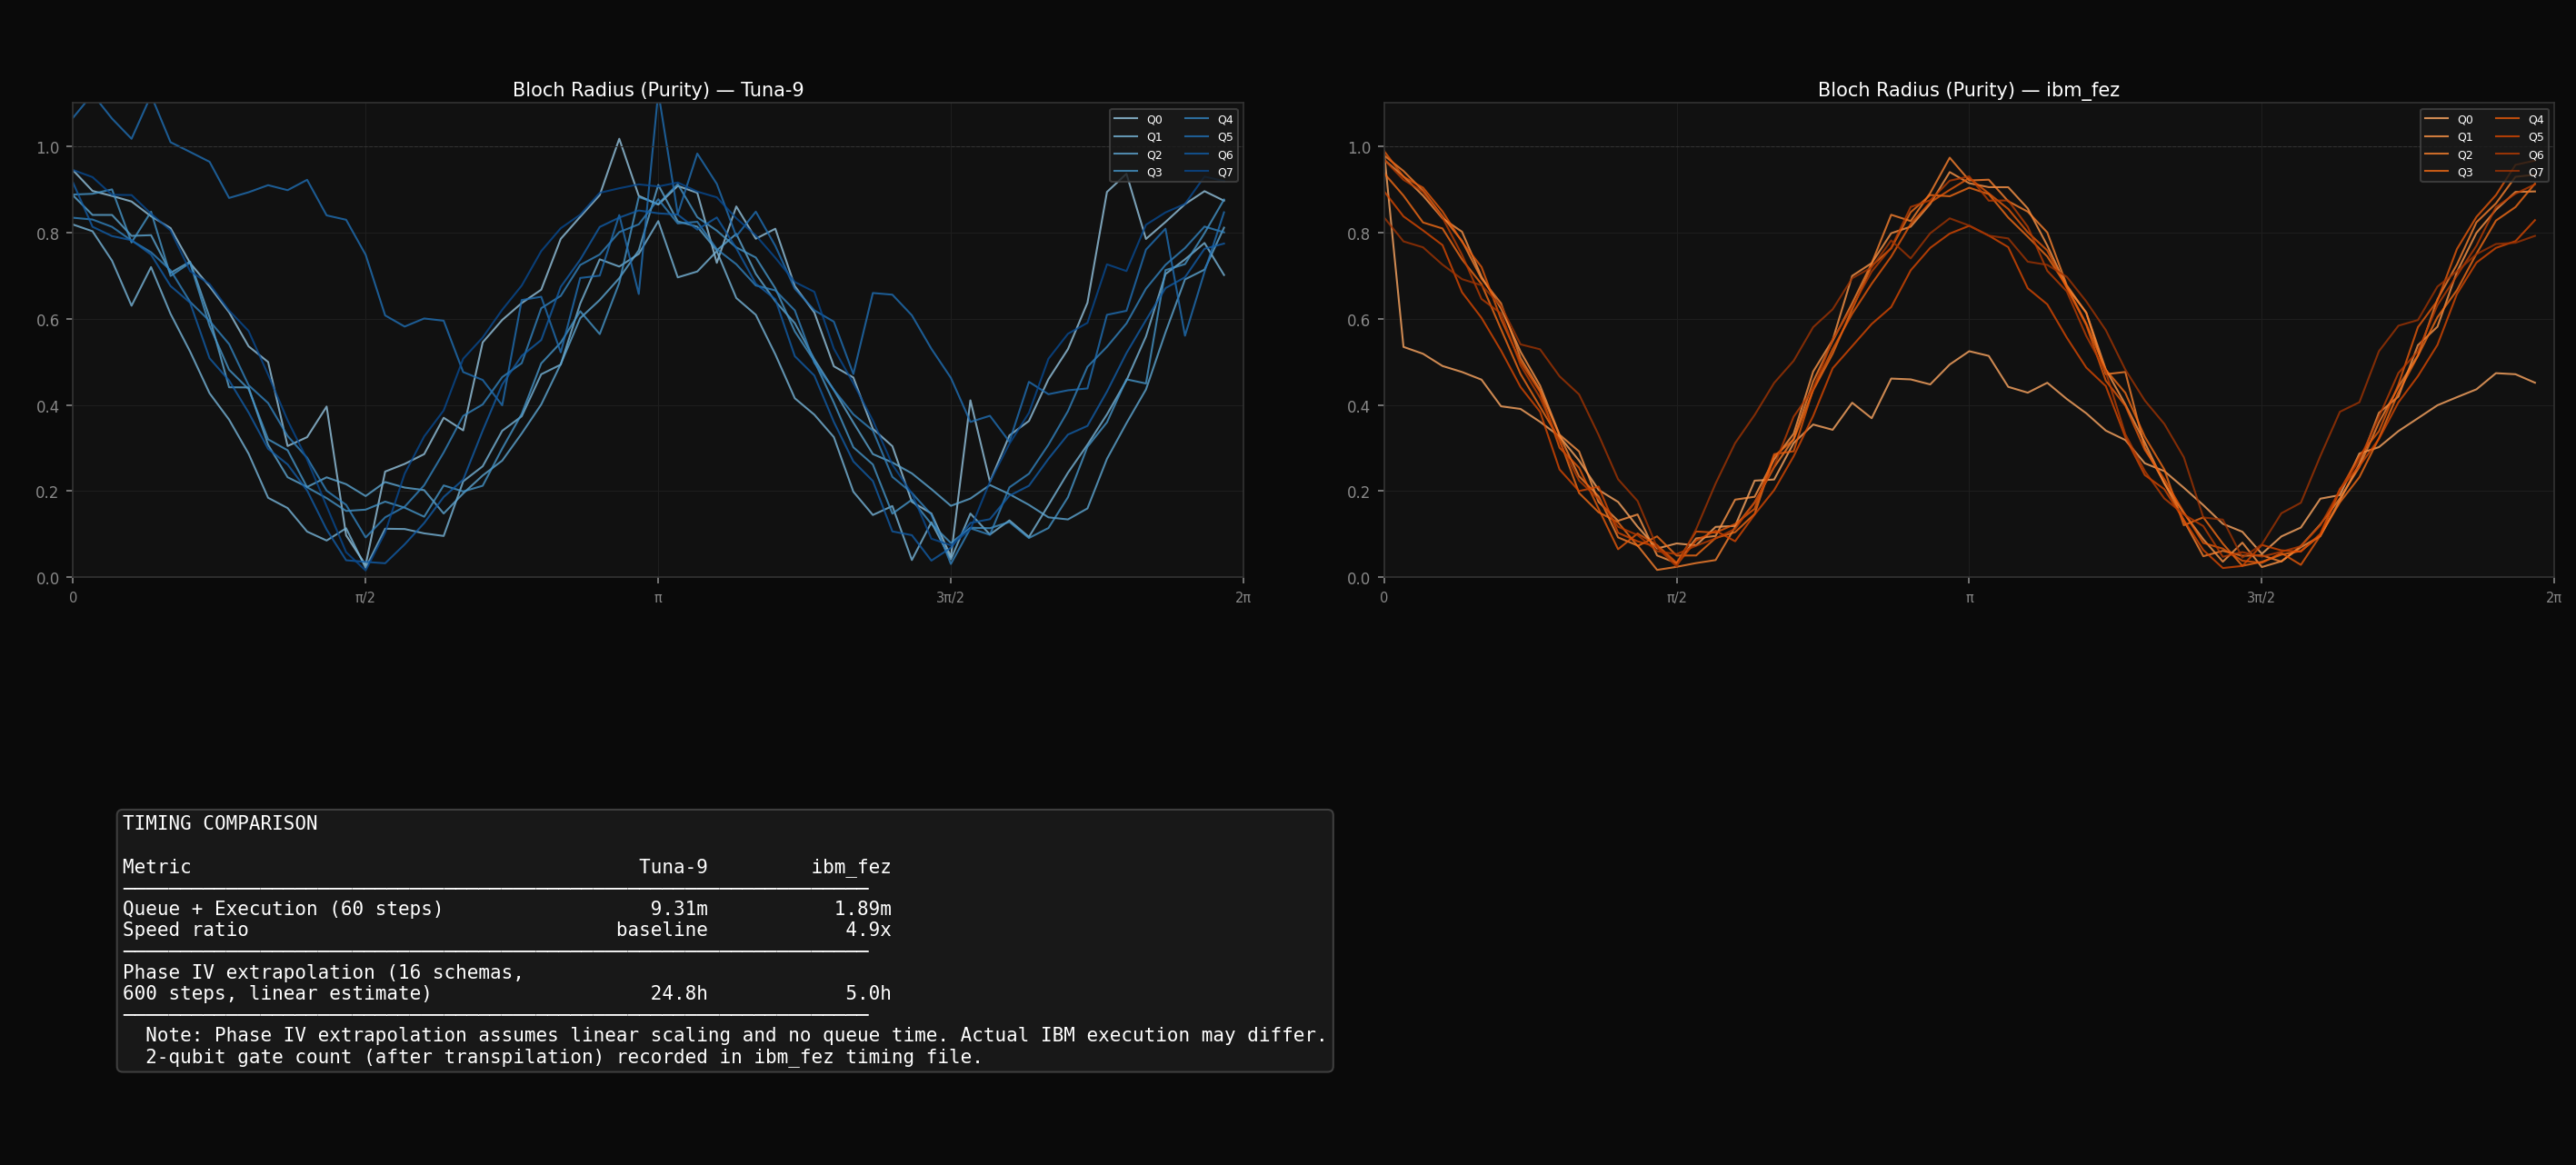Image resolution: width=2576 pixels, height=1165 pixels.
Task: Click 3π/2 tick label on ibm_fez x-axis
Action: [x=2260, y=598]
